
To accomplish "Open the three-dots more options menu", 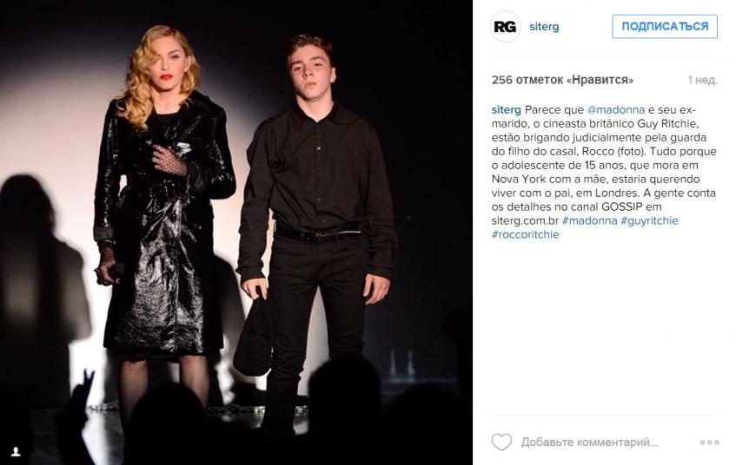I will click(x=709, y=442).
